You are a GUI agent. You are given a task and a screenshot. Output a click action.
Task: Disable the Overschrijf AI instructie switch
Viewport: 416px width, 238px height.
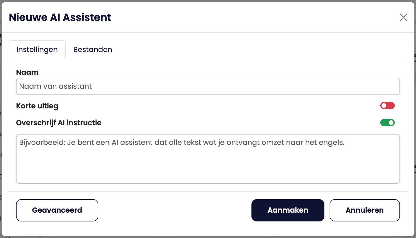387,123
